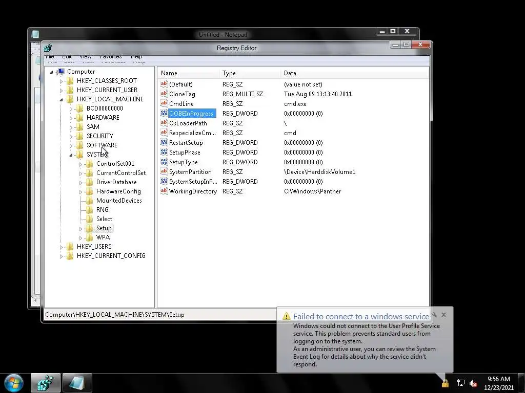Expand HKEY_CURRENT_USER node arrow
The width and height of the screenshot is (525, 393).
click(x=62, y=91)
